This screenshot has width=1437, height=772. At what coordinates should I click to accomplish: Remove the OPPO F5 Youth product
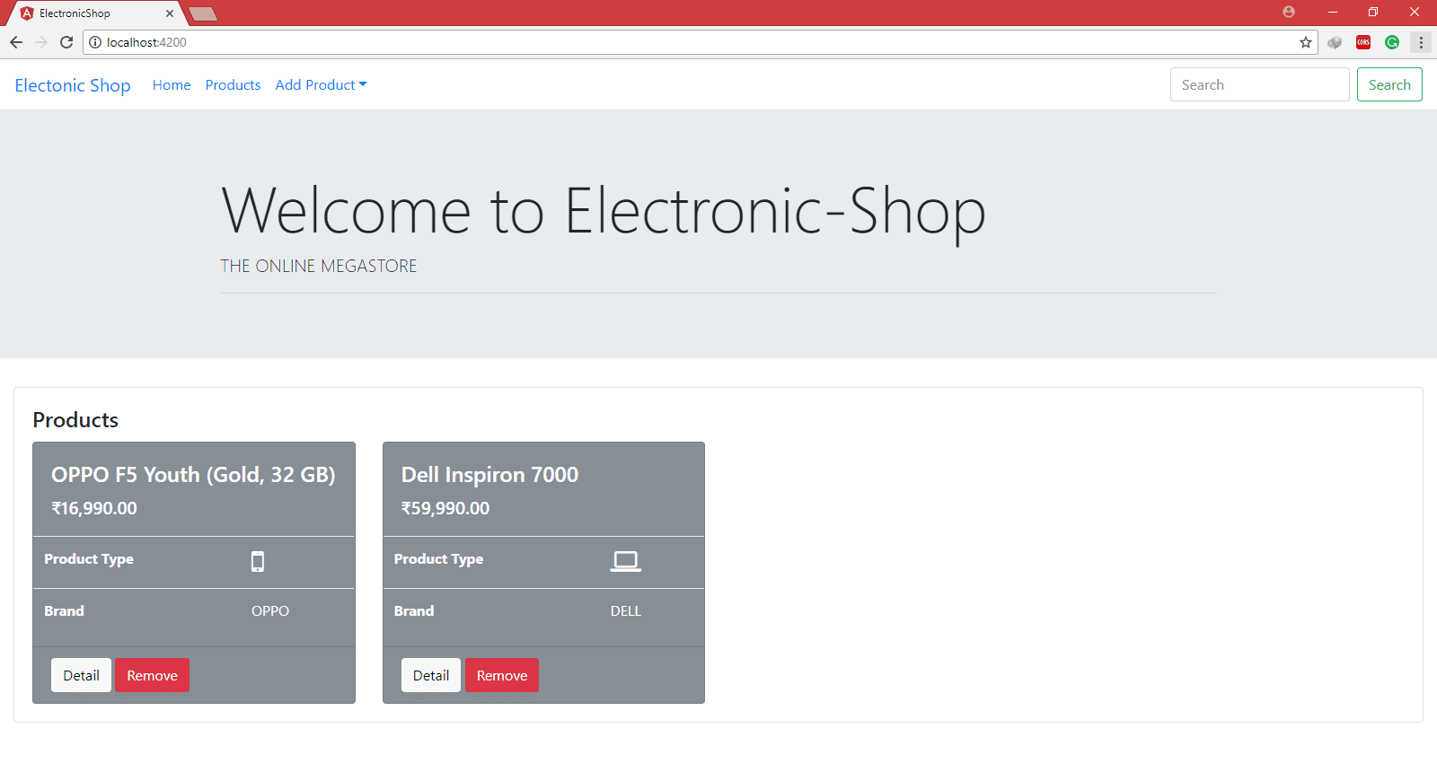point(152,675)
